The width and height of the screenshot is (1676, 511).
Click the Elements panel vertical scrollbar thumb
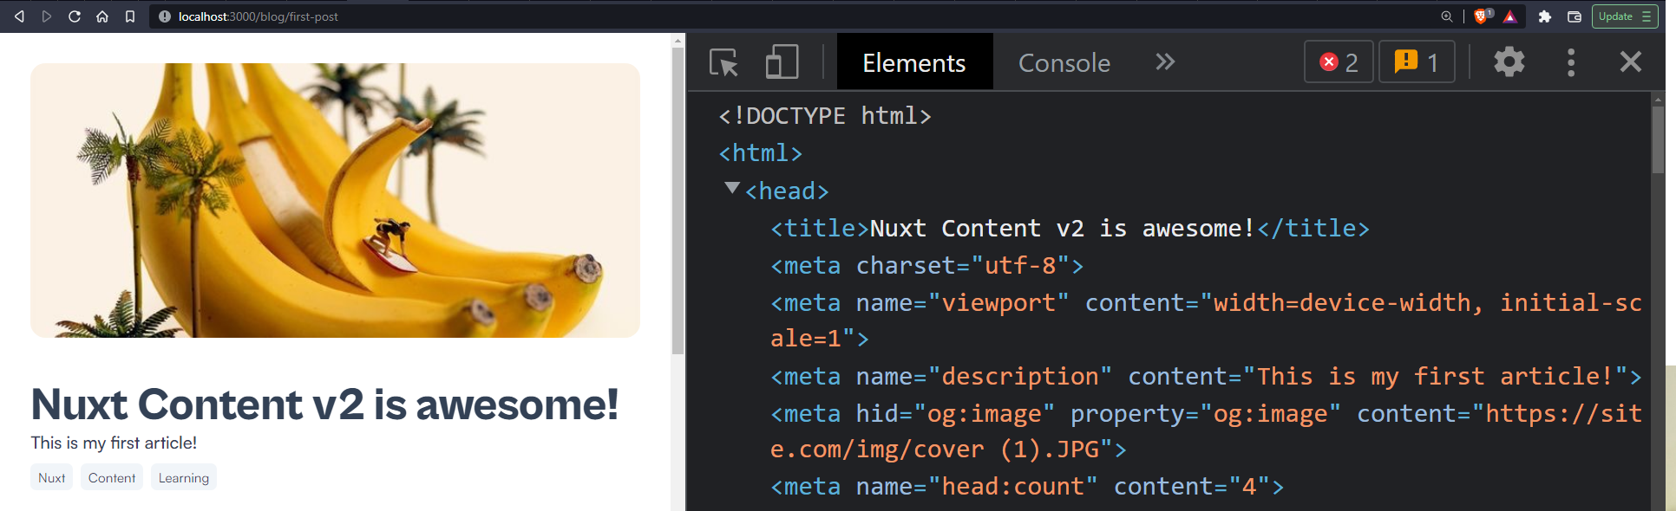click(x=1658, y=139)
